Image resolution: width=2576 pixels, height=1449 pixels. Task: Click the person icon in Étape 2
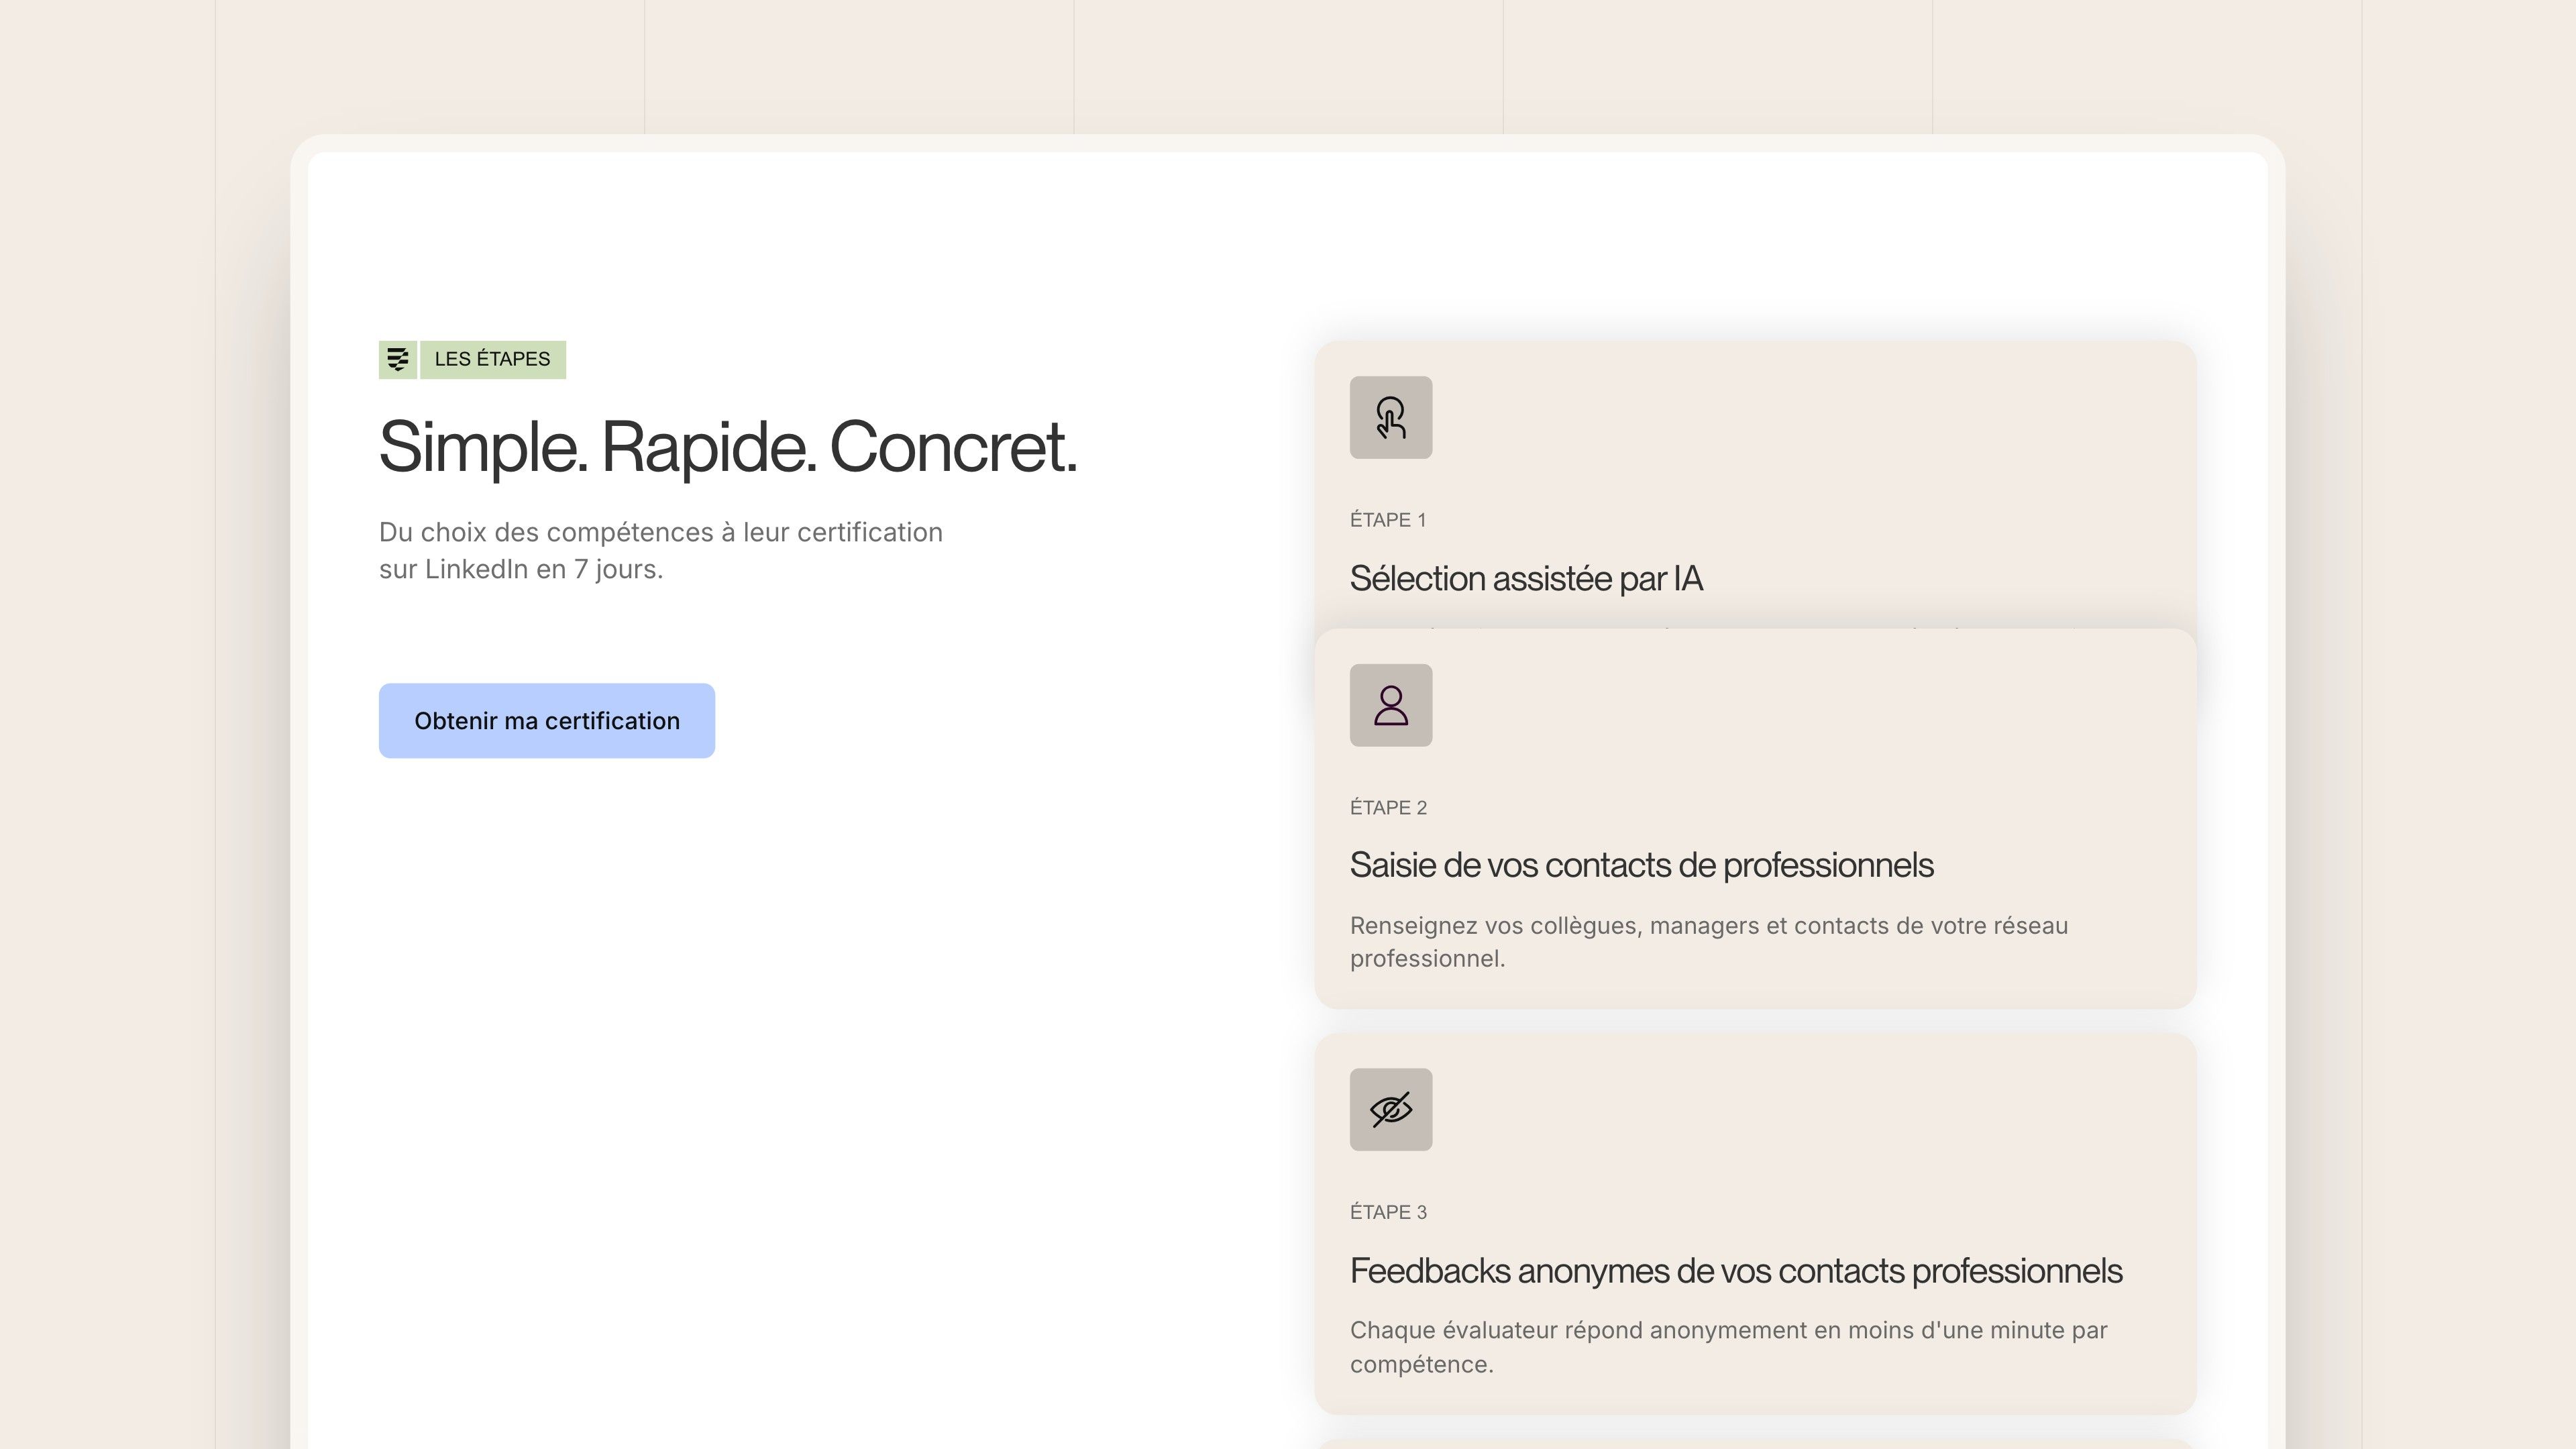[1391, 705]
